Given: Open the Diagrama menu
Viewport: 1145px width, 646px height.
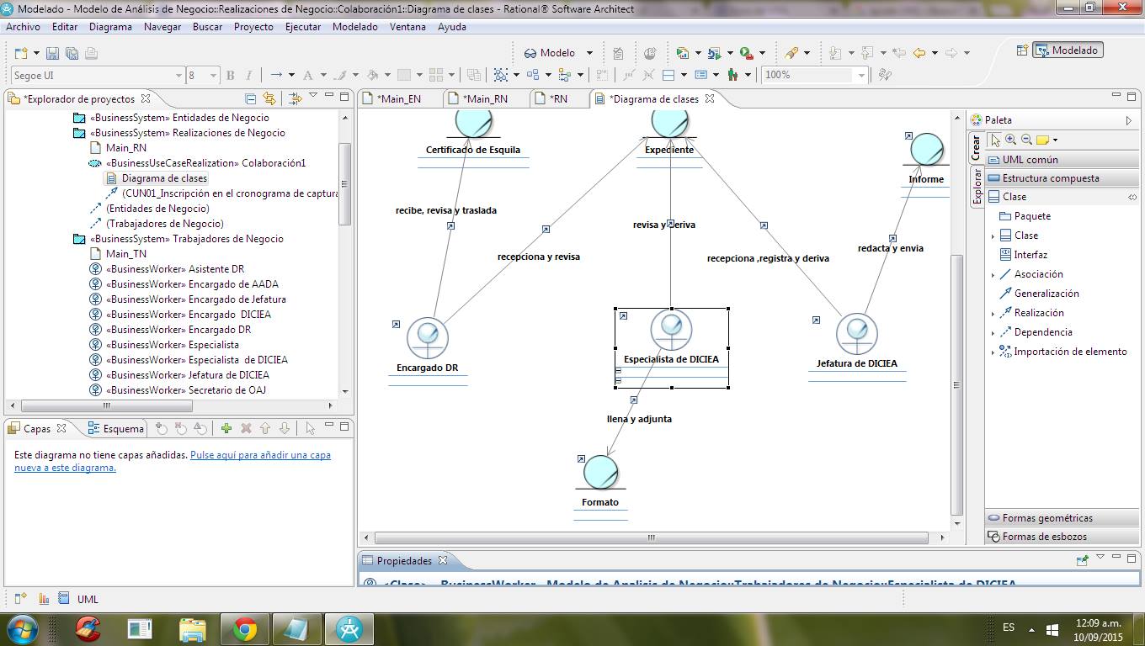Looking at the screenshot, I should [x=110, y=27].
